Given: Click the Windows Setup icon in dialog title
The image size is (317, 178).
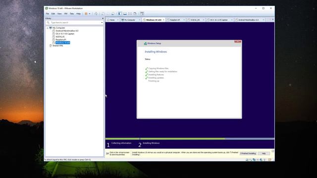Looking at the screenshot, I should (x=145, y=44).
